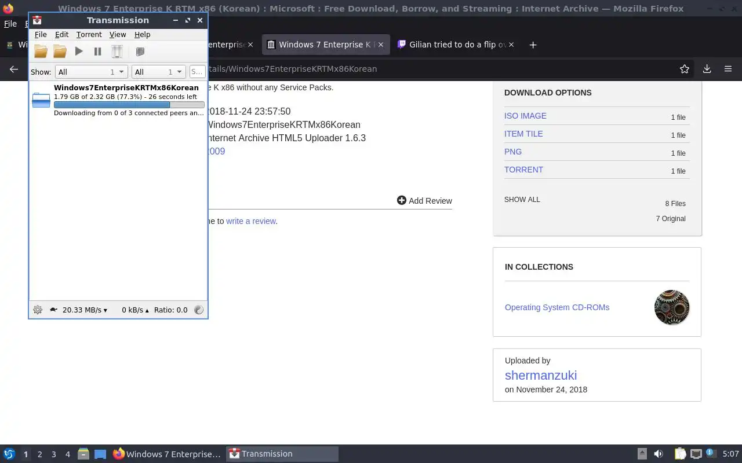Viewport: 742px width, 463px height.
Task: Click the network connection tray icon
Action: pyautogui.click(x=696, y=454)
